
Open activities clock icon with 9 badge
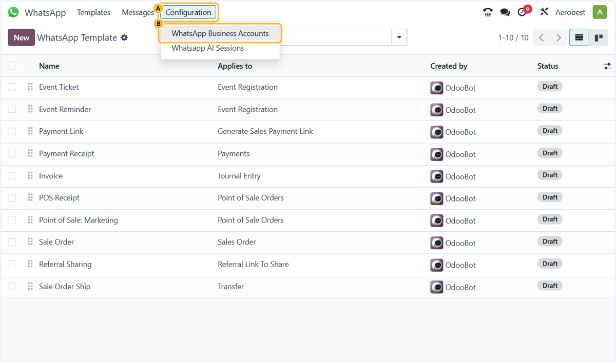pos(523,12)
